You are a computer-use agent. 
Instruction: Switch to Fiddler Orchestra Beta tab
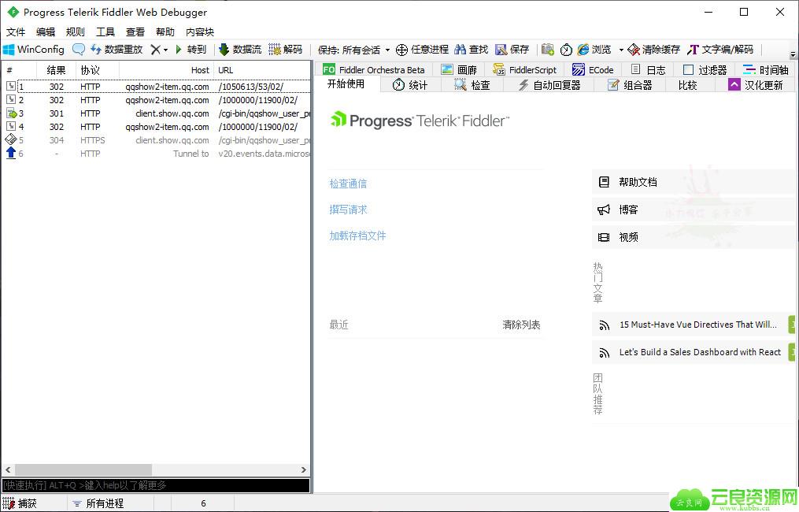click(x=374, y=70)
